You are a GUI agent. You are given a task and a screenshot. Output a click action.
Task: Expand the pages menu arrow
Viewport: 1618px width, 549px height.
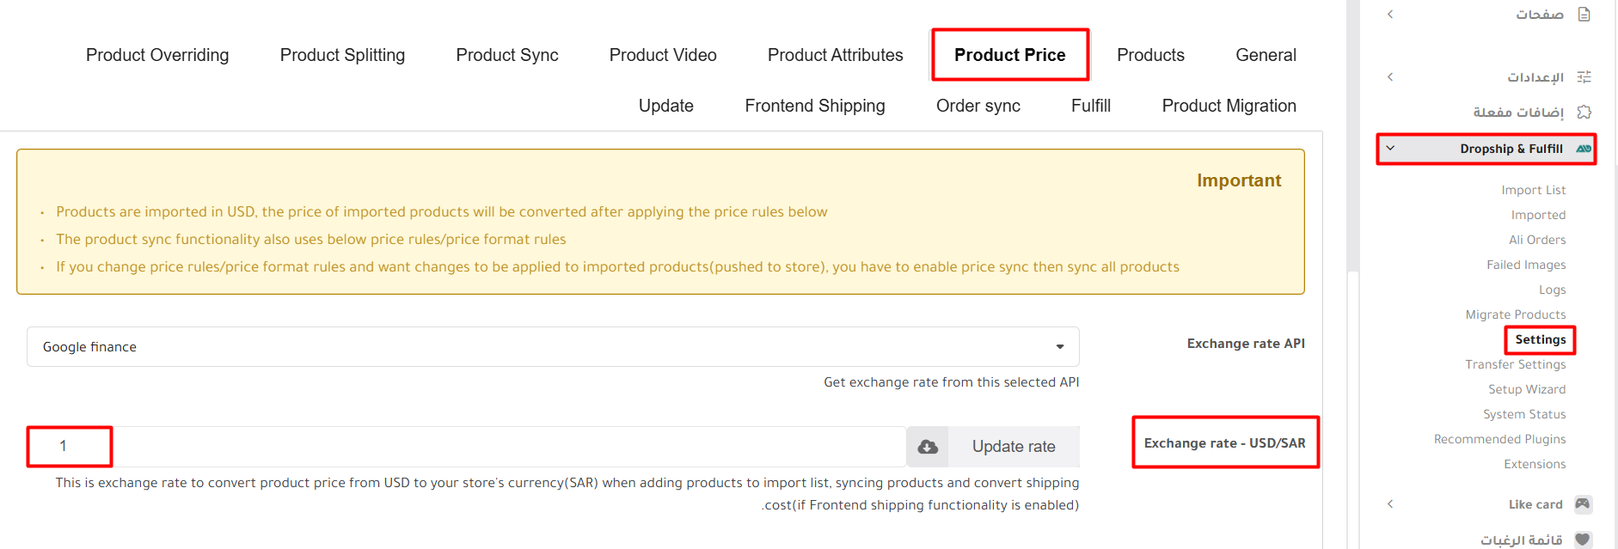pyautogui.click(x=1390, y=15)
